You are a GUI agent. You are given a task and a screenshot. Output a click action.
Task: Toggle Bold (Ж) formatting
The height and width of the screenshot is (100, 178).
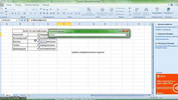[x=12, y=13]
